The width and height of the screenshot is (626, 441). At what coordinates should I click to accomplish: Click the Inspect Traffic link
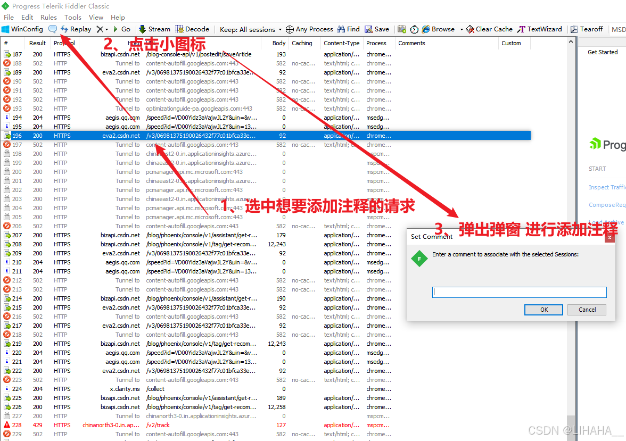tap(607, 187)
